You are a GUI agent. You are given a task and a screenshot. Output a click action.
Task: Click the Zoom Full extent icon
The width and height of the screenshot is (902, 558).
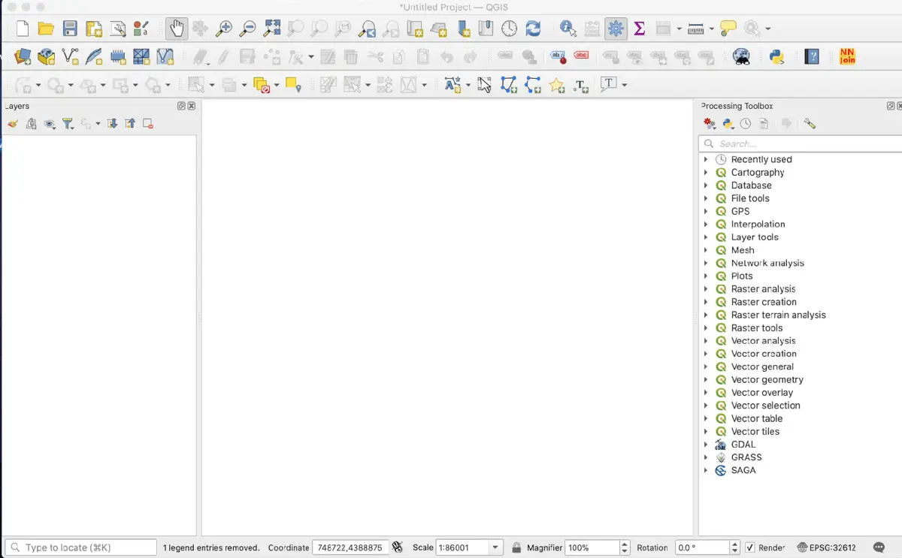tap(271, 29)
